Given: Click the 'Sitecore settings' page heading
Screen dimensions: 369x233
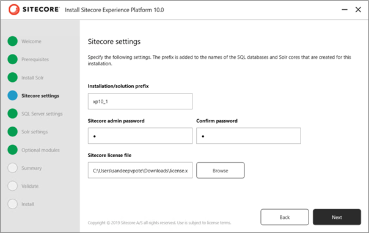Looking at the screenshot, I should point(114,42).
